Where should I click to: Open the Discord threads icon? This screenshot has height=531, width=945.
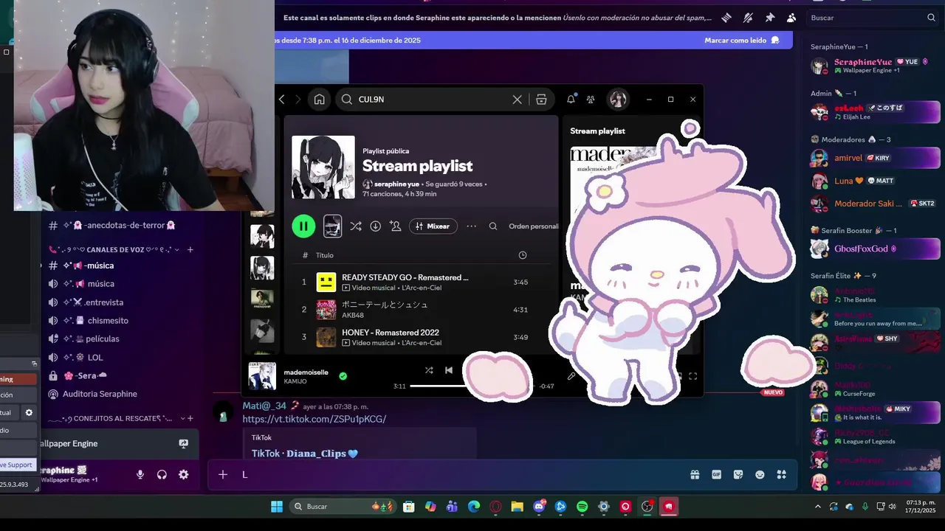(726, 18)
